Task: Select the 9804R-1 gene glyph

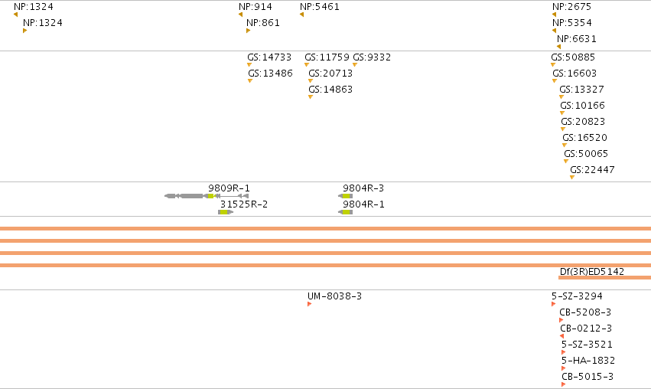Action: coord(346,212)
